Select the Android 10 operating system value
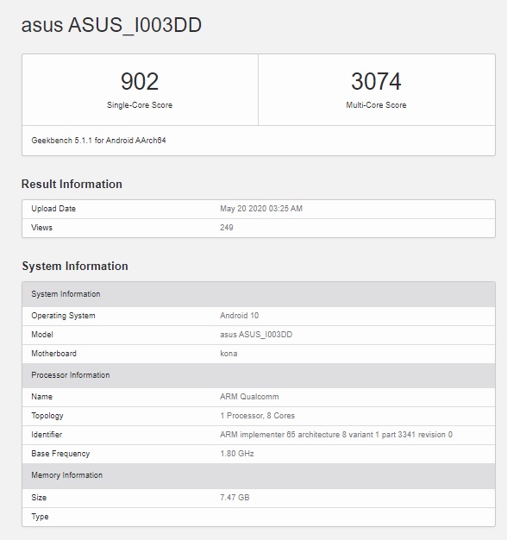The image size is (507, 540). 239,316
